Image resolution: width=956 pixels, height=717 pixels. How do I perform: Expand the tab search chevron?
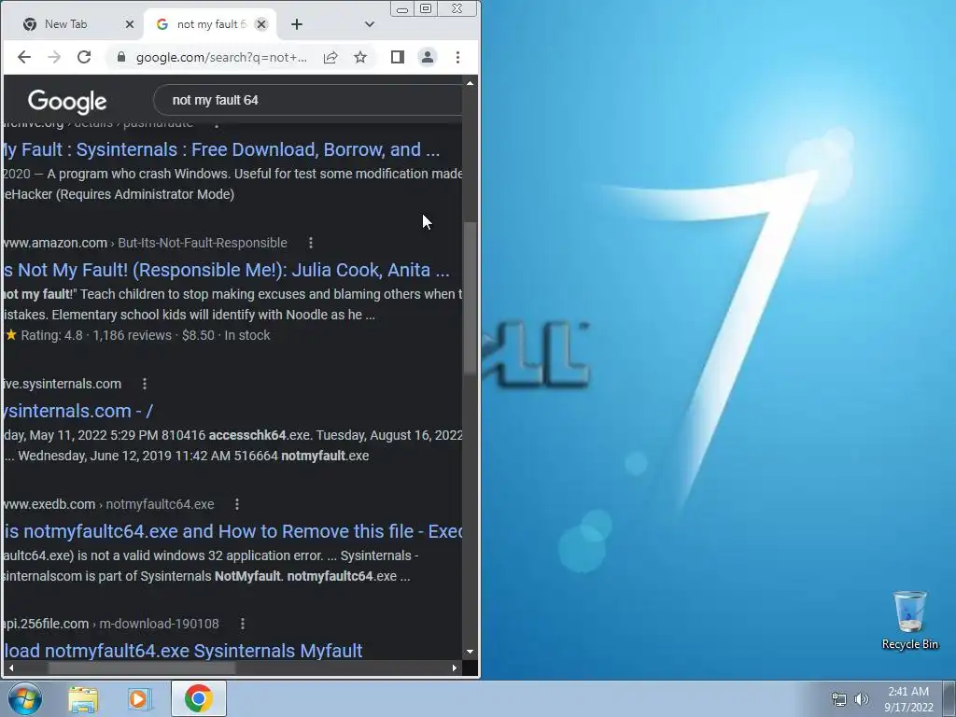(x=370, y=24)
